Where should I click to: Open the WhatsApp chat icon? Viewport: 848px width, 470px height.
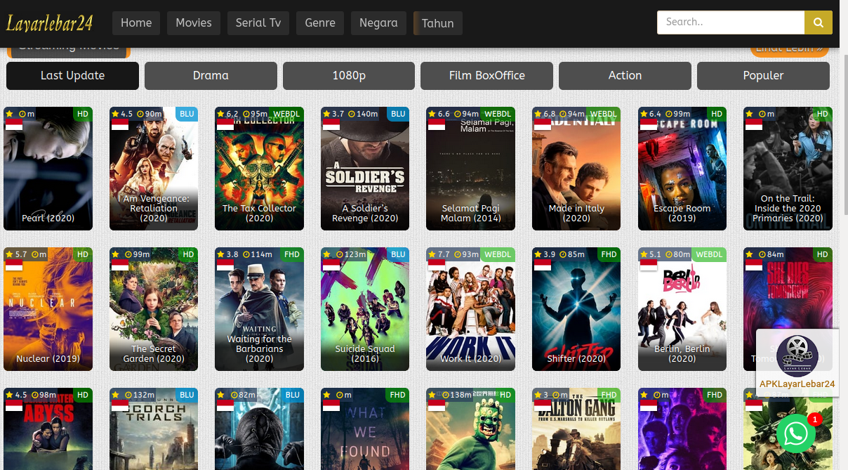click(795, 433)
